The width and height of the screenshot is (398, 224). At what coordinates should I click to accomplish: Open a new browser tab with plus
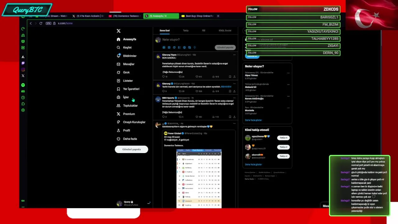pos(218,16)
